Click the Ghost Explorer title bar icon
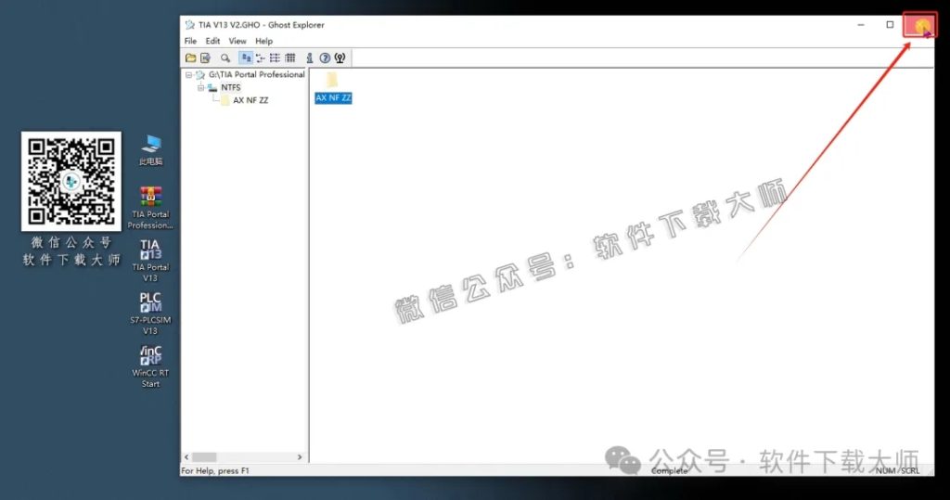The image size is (950, 500). pyautogui.click(x=189, y=25)
